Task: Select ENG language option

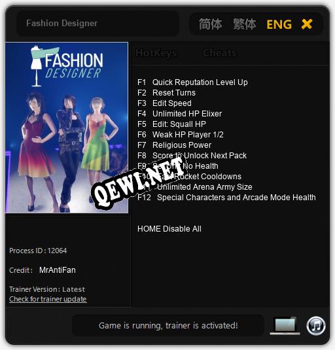Action: pos(279,24)
